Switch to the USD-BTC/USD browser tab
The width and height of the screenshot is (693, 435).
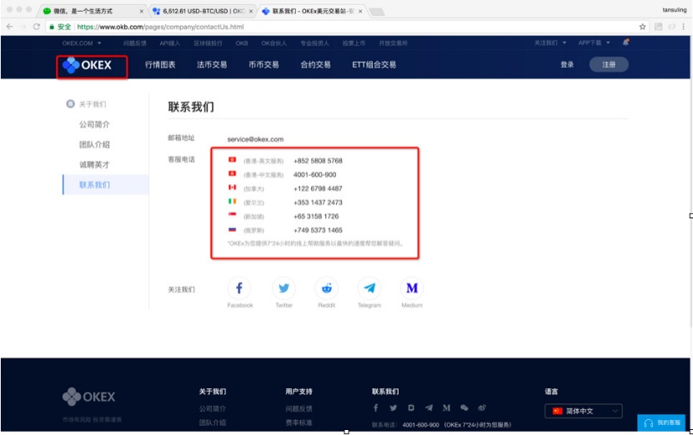pyautogui.click(x=202, y=11)
